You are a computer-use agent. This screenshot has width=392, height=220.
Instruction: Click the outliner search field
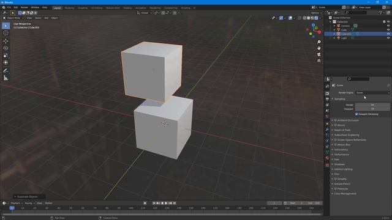pyautogui.click(x=355, y=12)
